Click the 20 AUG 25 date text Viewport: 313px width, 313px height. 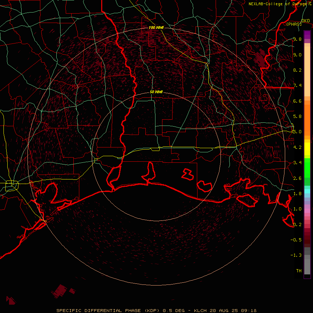pos(224,311)
